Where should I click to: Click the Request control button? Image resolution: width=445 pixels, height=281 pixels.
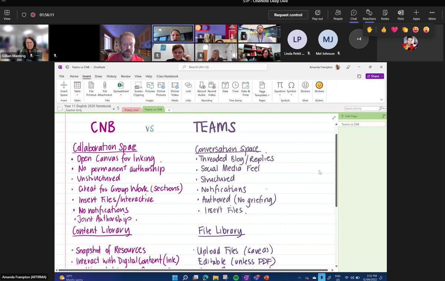(288, 15)
